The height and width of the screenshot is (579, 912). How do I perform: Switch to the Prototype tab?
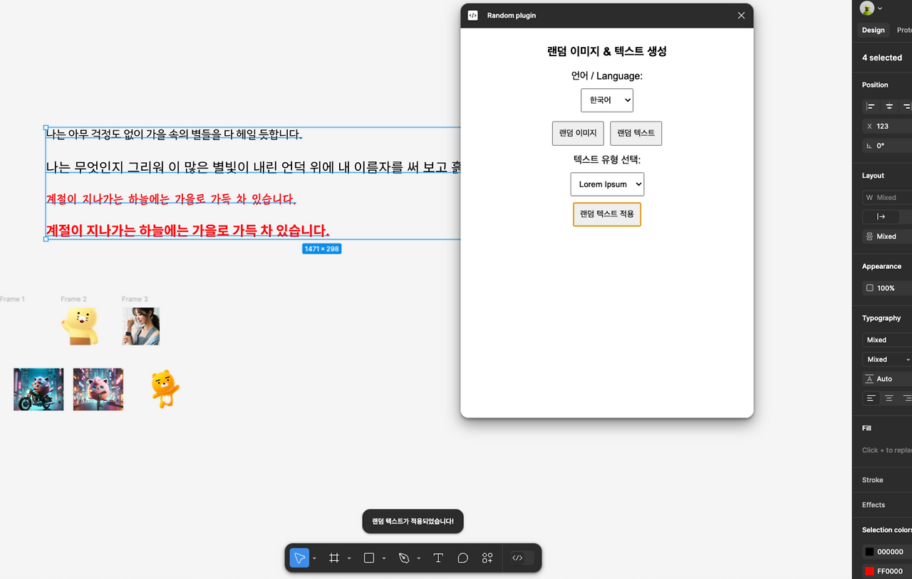pyautogui.click(x=903, y=29)
